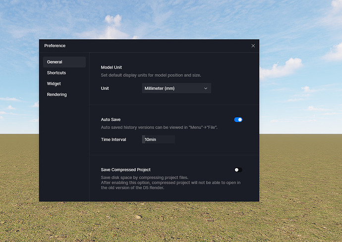Click the auto saved history description text
This screenshot has height=242, width=342.
point(159,127)
